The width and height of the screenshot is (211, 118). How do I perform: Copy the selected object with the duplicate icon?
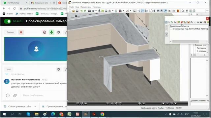pos(185,22)
